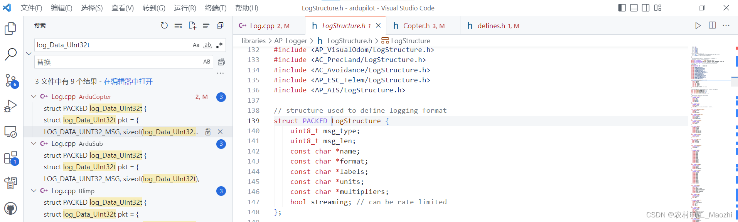Collapse ArduCopter Log.cpp results
The width and height of the screenshot is (738, 222).
[34, 97]
